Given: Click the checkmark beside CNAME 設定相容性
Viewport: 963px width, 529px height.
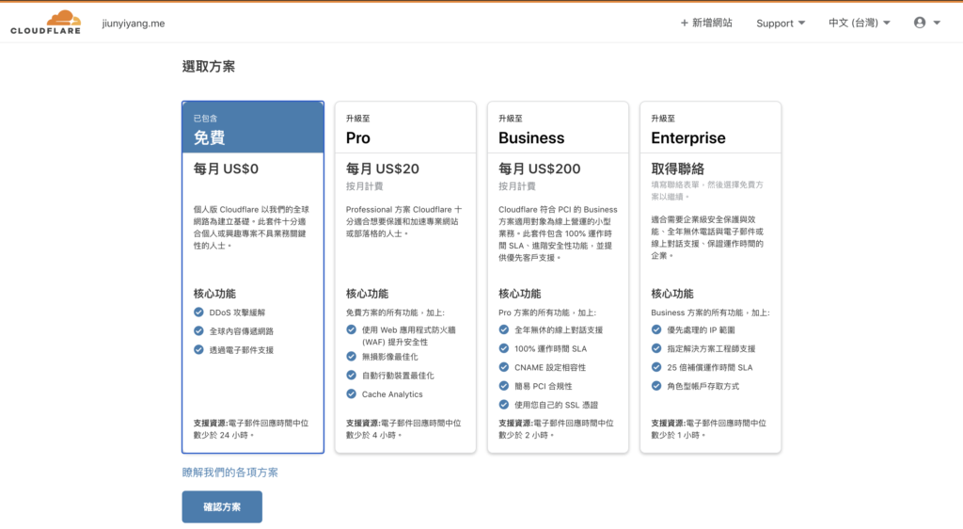Looking at the screenshot, I should coord(504,367).
